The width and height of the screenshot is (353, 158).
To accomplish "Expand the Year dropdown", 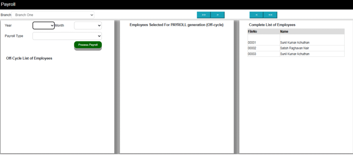I will (x=43, y=25).
